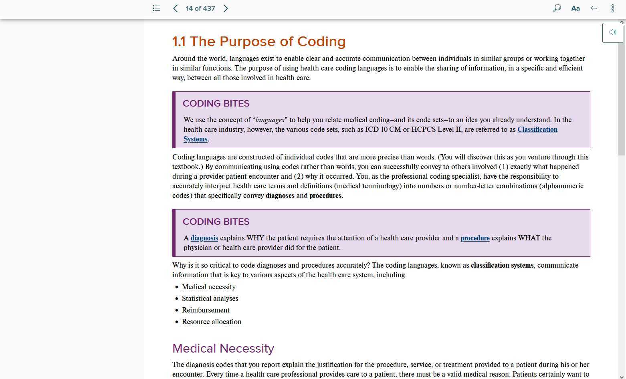The width and height of the screenshot is (626, 379).
Task: Expand the three-dot more menu
Action: click(612, 8)
